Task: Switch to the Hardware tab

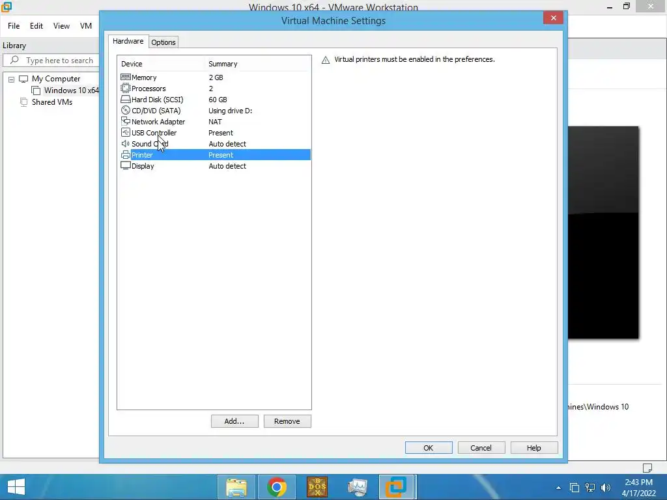Action: coord(128,41)
